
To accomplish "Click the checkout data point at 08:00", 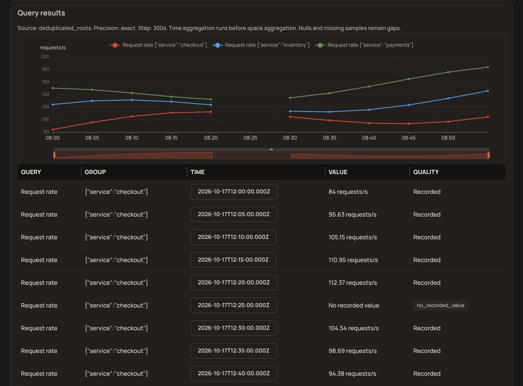I will (x=53, y=130).
